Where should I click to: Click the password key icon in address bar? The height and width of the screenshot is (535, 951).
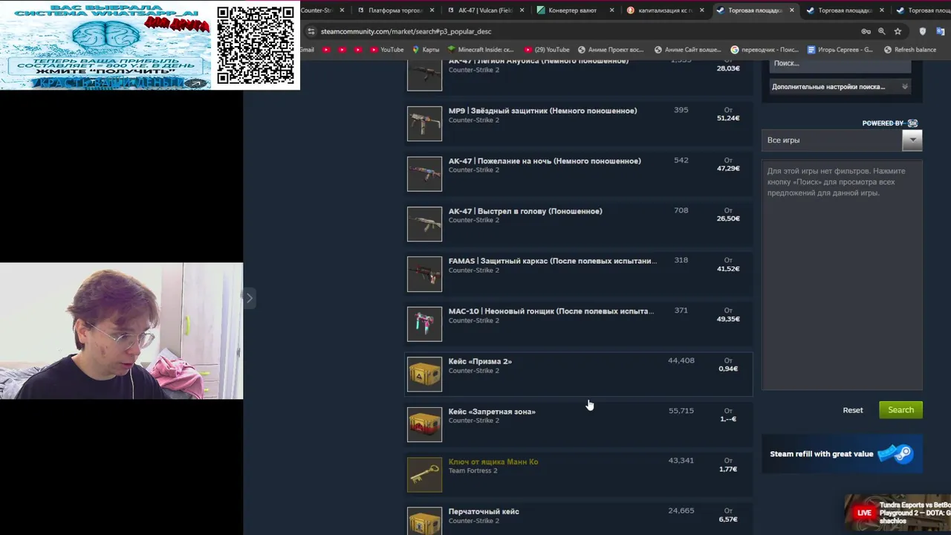click(866, 31)
